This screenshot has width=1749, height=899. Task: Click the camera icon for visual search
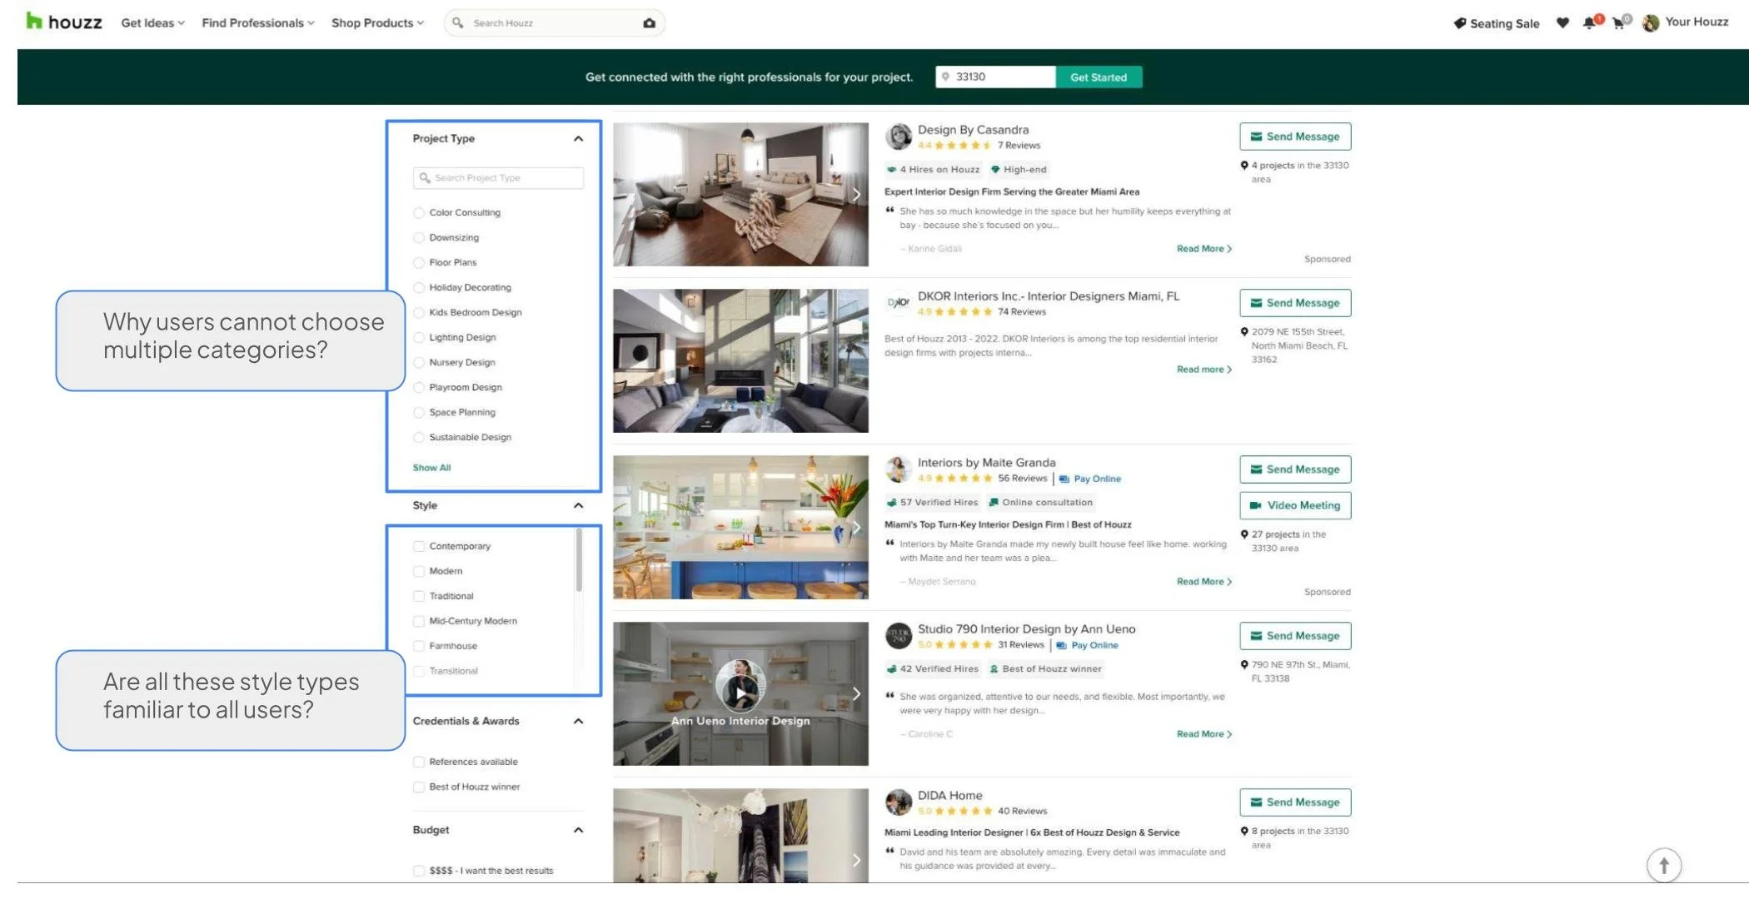648,22
